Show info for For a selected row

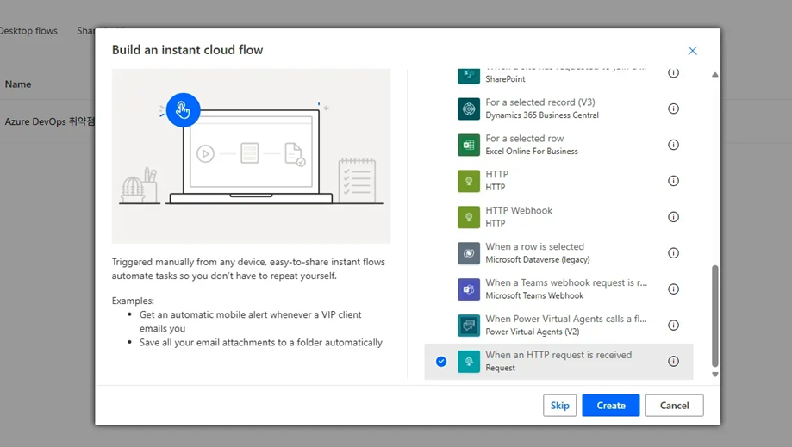coord(673,145)
